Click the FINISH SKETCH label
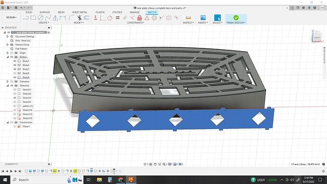Image resolution: width=327 pixels, height=184 pixels. (x=236, y=23)
